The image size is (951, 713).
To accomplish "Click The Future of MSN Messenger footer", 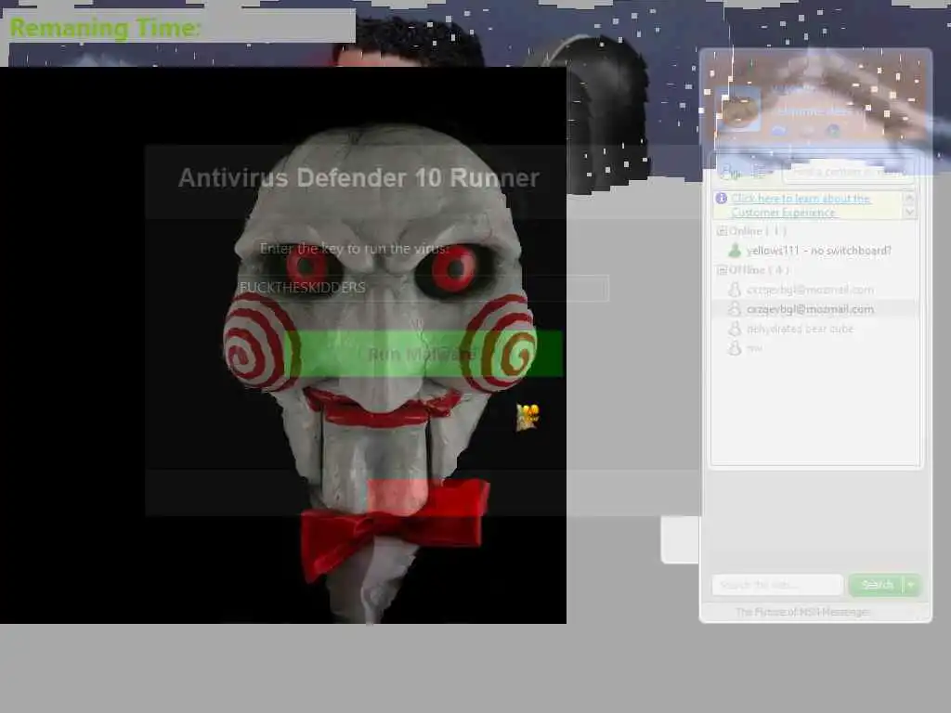I will (x=802, y=612).
